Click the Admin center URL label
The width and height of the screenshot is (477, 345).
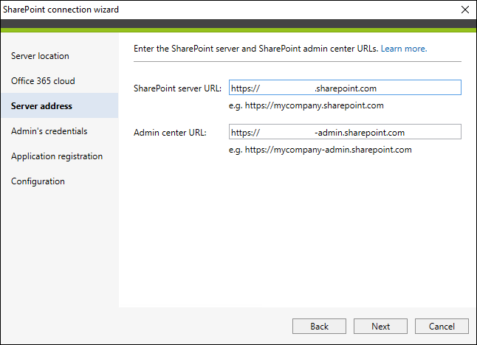[x=170, y=133]
